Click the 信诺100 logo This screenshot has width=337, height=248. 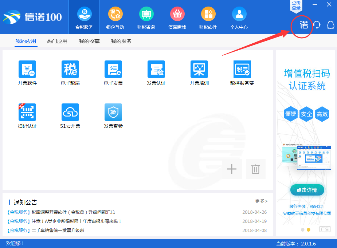32,17
